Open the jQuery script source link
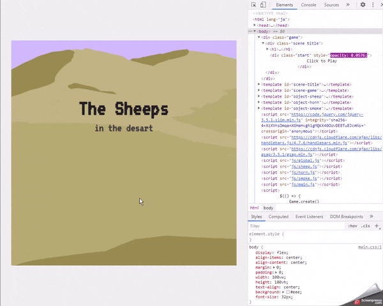The width and height of the screenshot is (383, 306). 327,115
